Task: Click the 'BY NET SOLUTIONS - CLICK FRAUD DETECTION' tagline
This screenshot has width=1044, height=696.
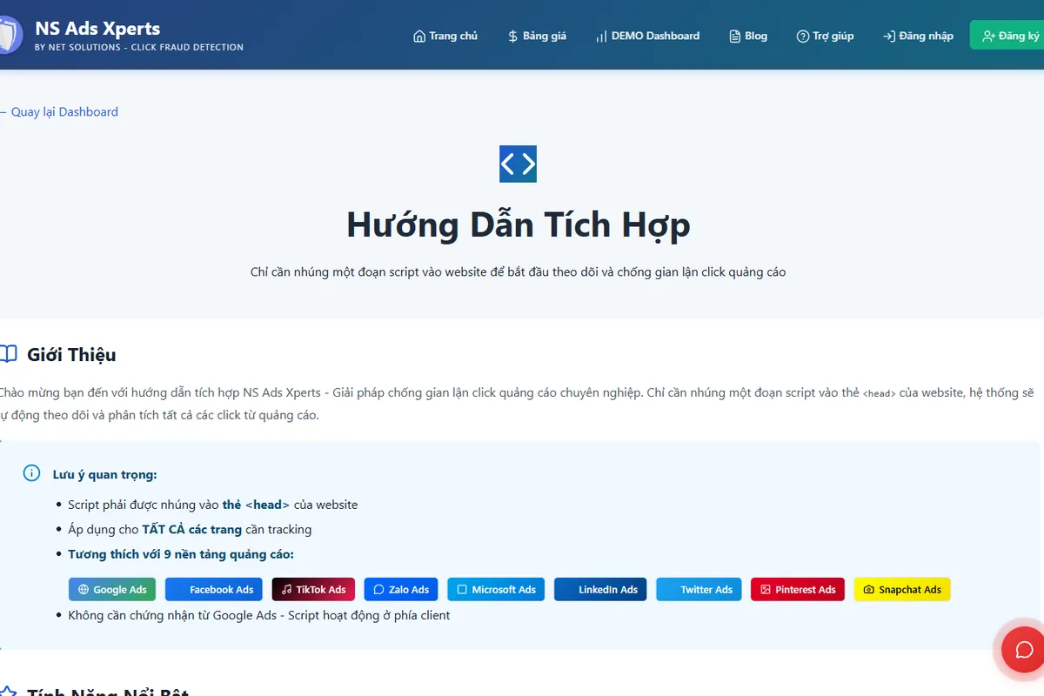Action: point(139,47)
